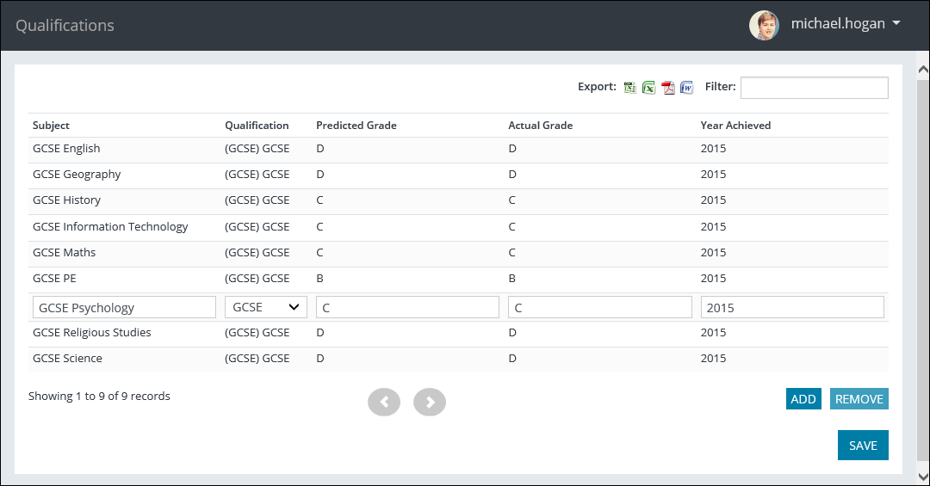930x486 pixels.
Task: Select the GCSE Maths row
Action: pyautogui.click(x=65, y=253)
